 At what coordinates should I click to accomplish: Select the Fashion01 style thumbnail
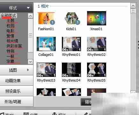click(x=46, y=18)
